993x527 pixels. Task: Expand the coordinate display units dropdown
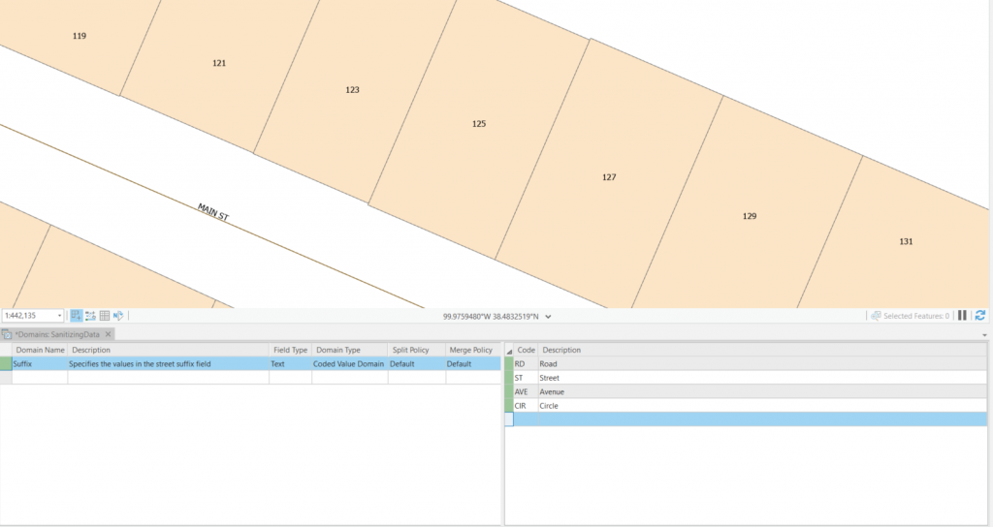pyautogui.click(x=549, y=316)
